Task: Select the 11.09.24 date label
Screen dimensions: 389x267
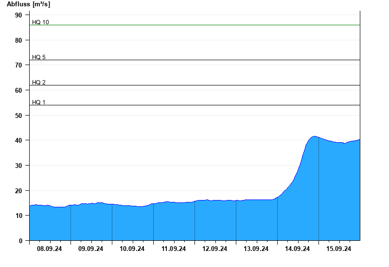Action: [x=174, y=249]
